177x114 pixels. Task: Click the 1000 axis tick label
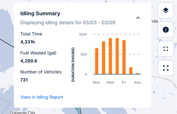tap(83, 34)
